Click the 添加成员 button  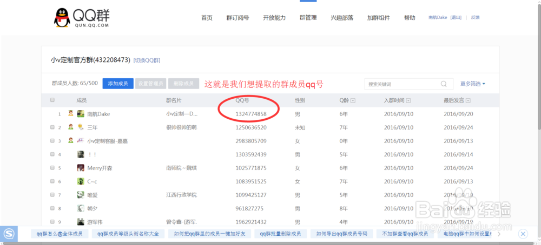tap(118, 84)
